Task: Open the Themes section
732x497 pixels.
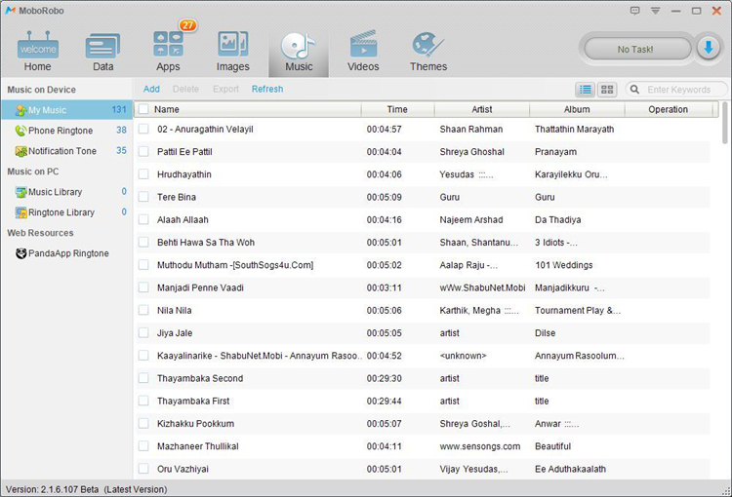Action: tap(428, 51)
